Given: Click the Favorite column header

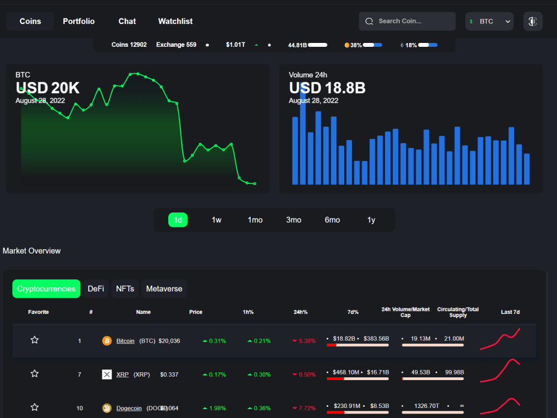Looking at the screenshot, I should click(x=38, y=312).
